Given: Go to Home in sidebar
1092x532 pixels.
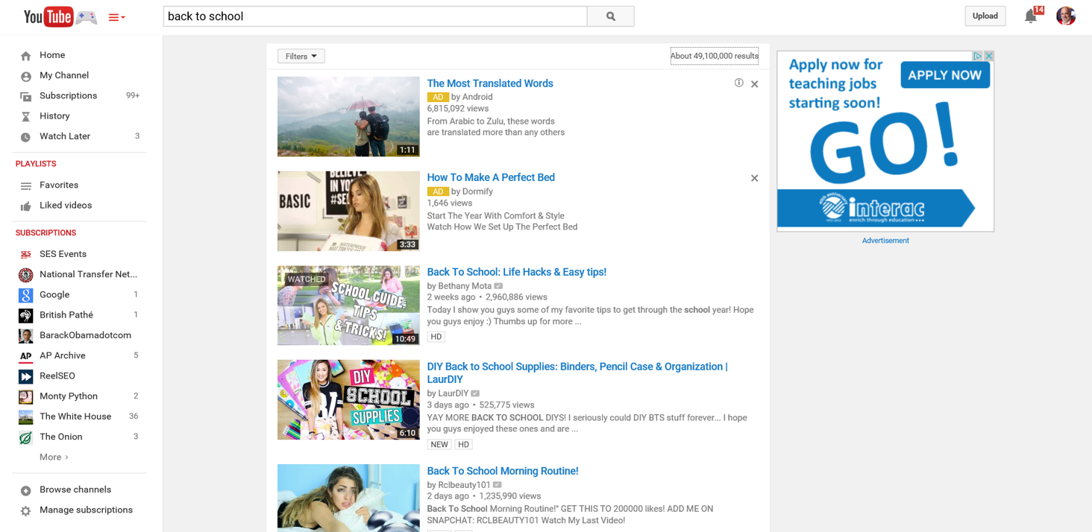Looking at the screenshot, I should (52, 55).
